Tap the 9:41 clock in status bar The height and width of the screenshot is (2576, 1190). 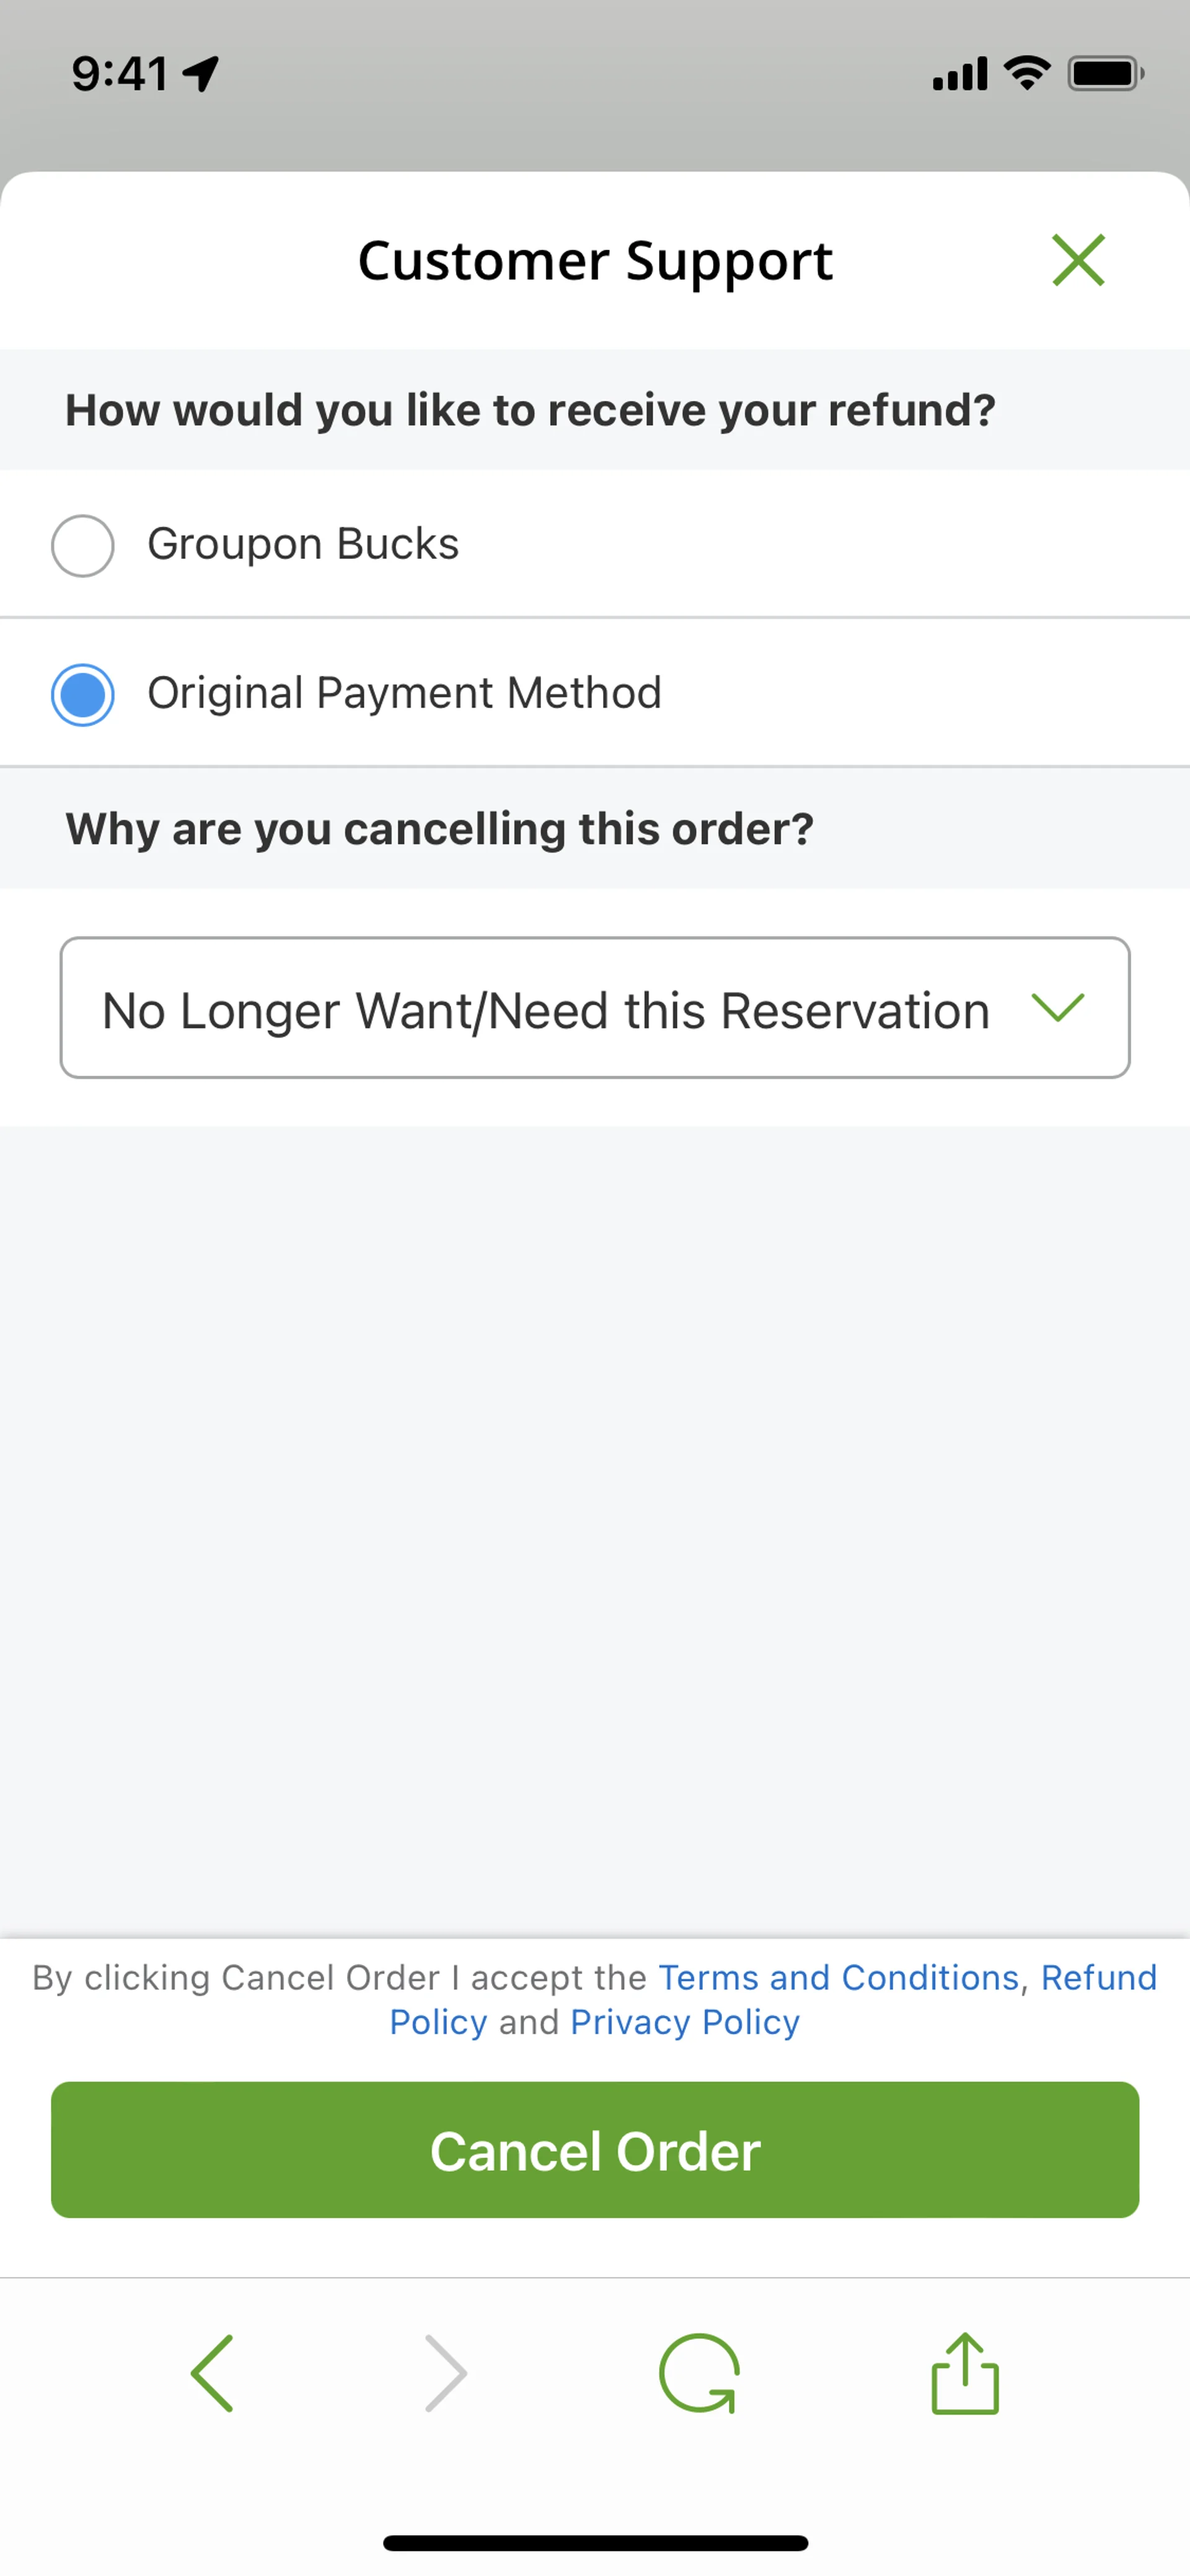click(x=120, y=74)
